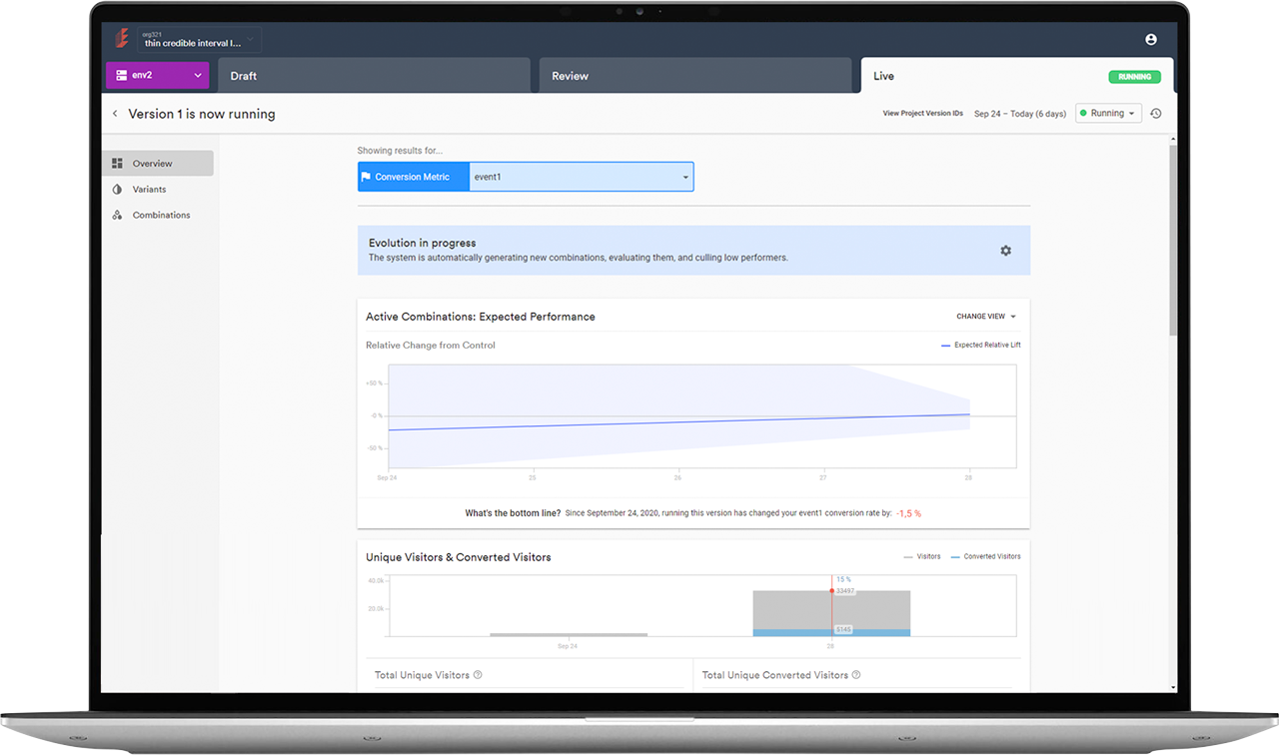
Task: Toggle Expected Relative Lift legend entry
Action: [x=980, y=346]
